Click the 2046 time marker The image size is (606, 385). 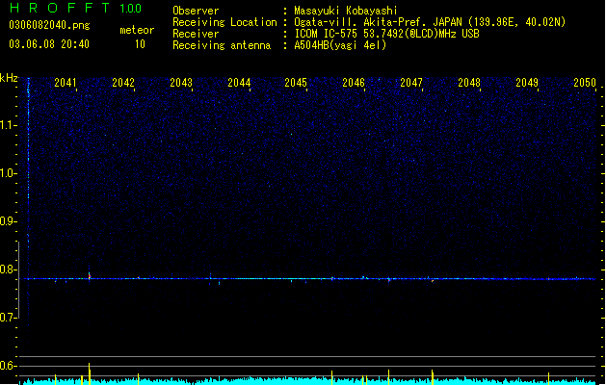point(354,83)
